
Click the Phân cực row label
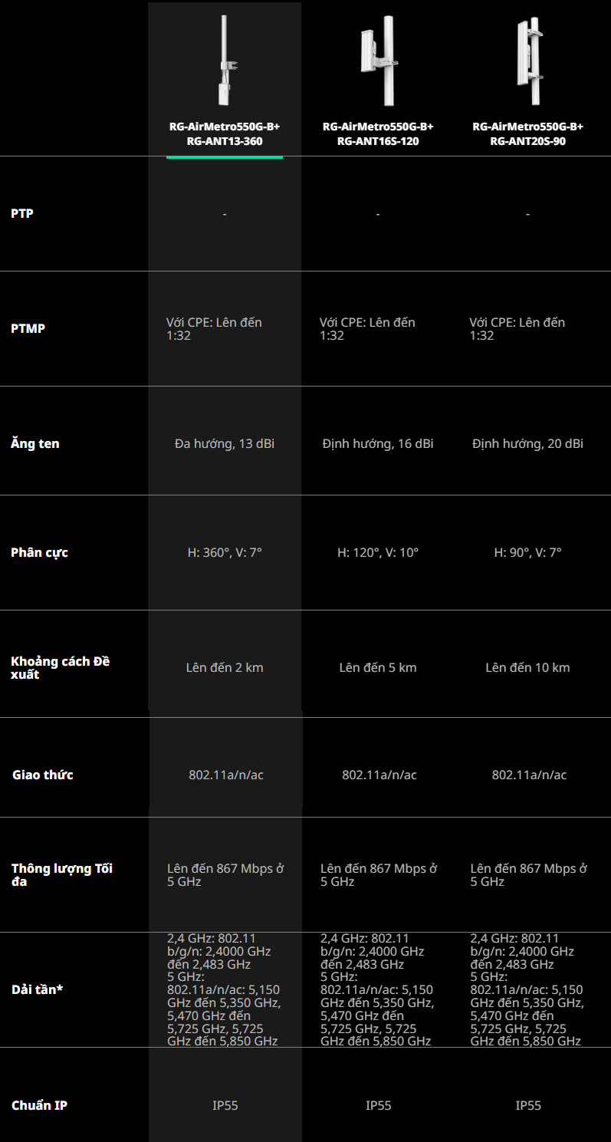click(x=39, y=552)
